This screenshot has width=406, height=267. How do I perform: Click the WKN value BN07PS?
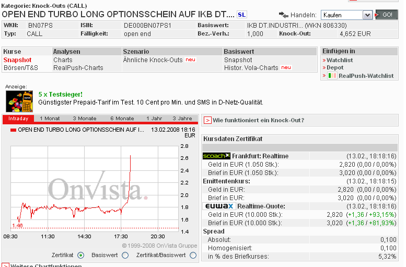[x=40, y=26]
